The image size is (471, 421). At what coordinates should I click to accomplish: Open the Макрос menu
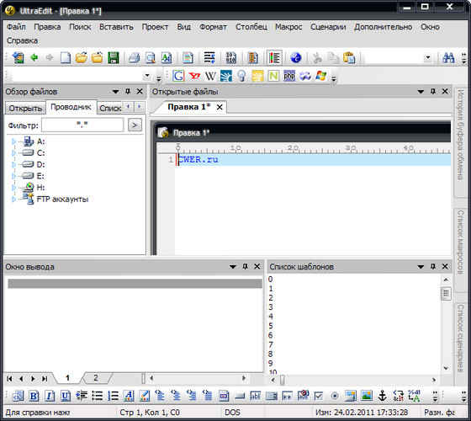[288, 27]
